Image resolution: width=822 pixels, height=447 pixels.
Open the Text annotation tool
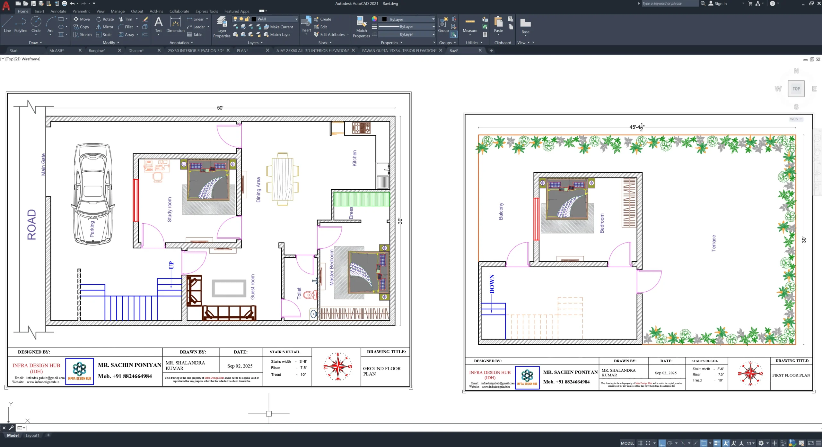point(158,24)
